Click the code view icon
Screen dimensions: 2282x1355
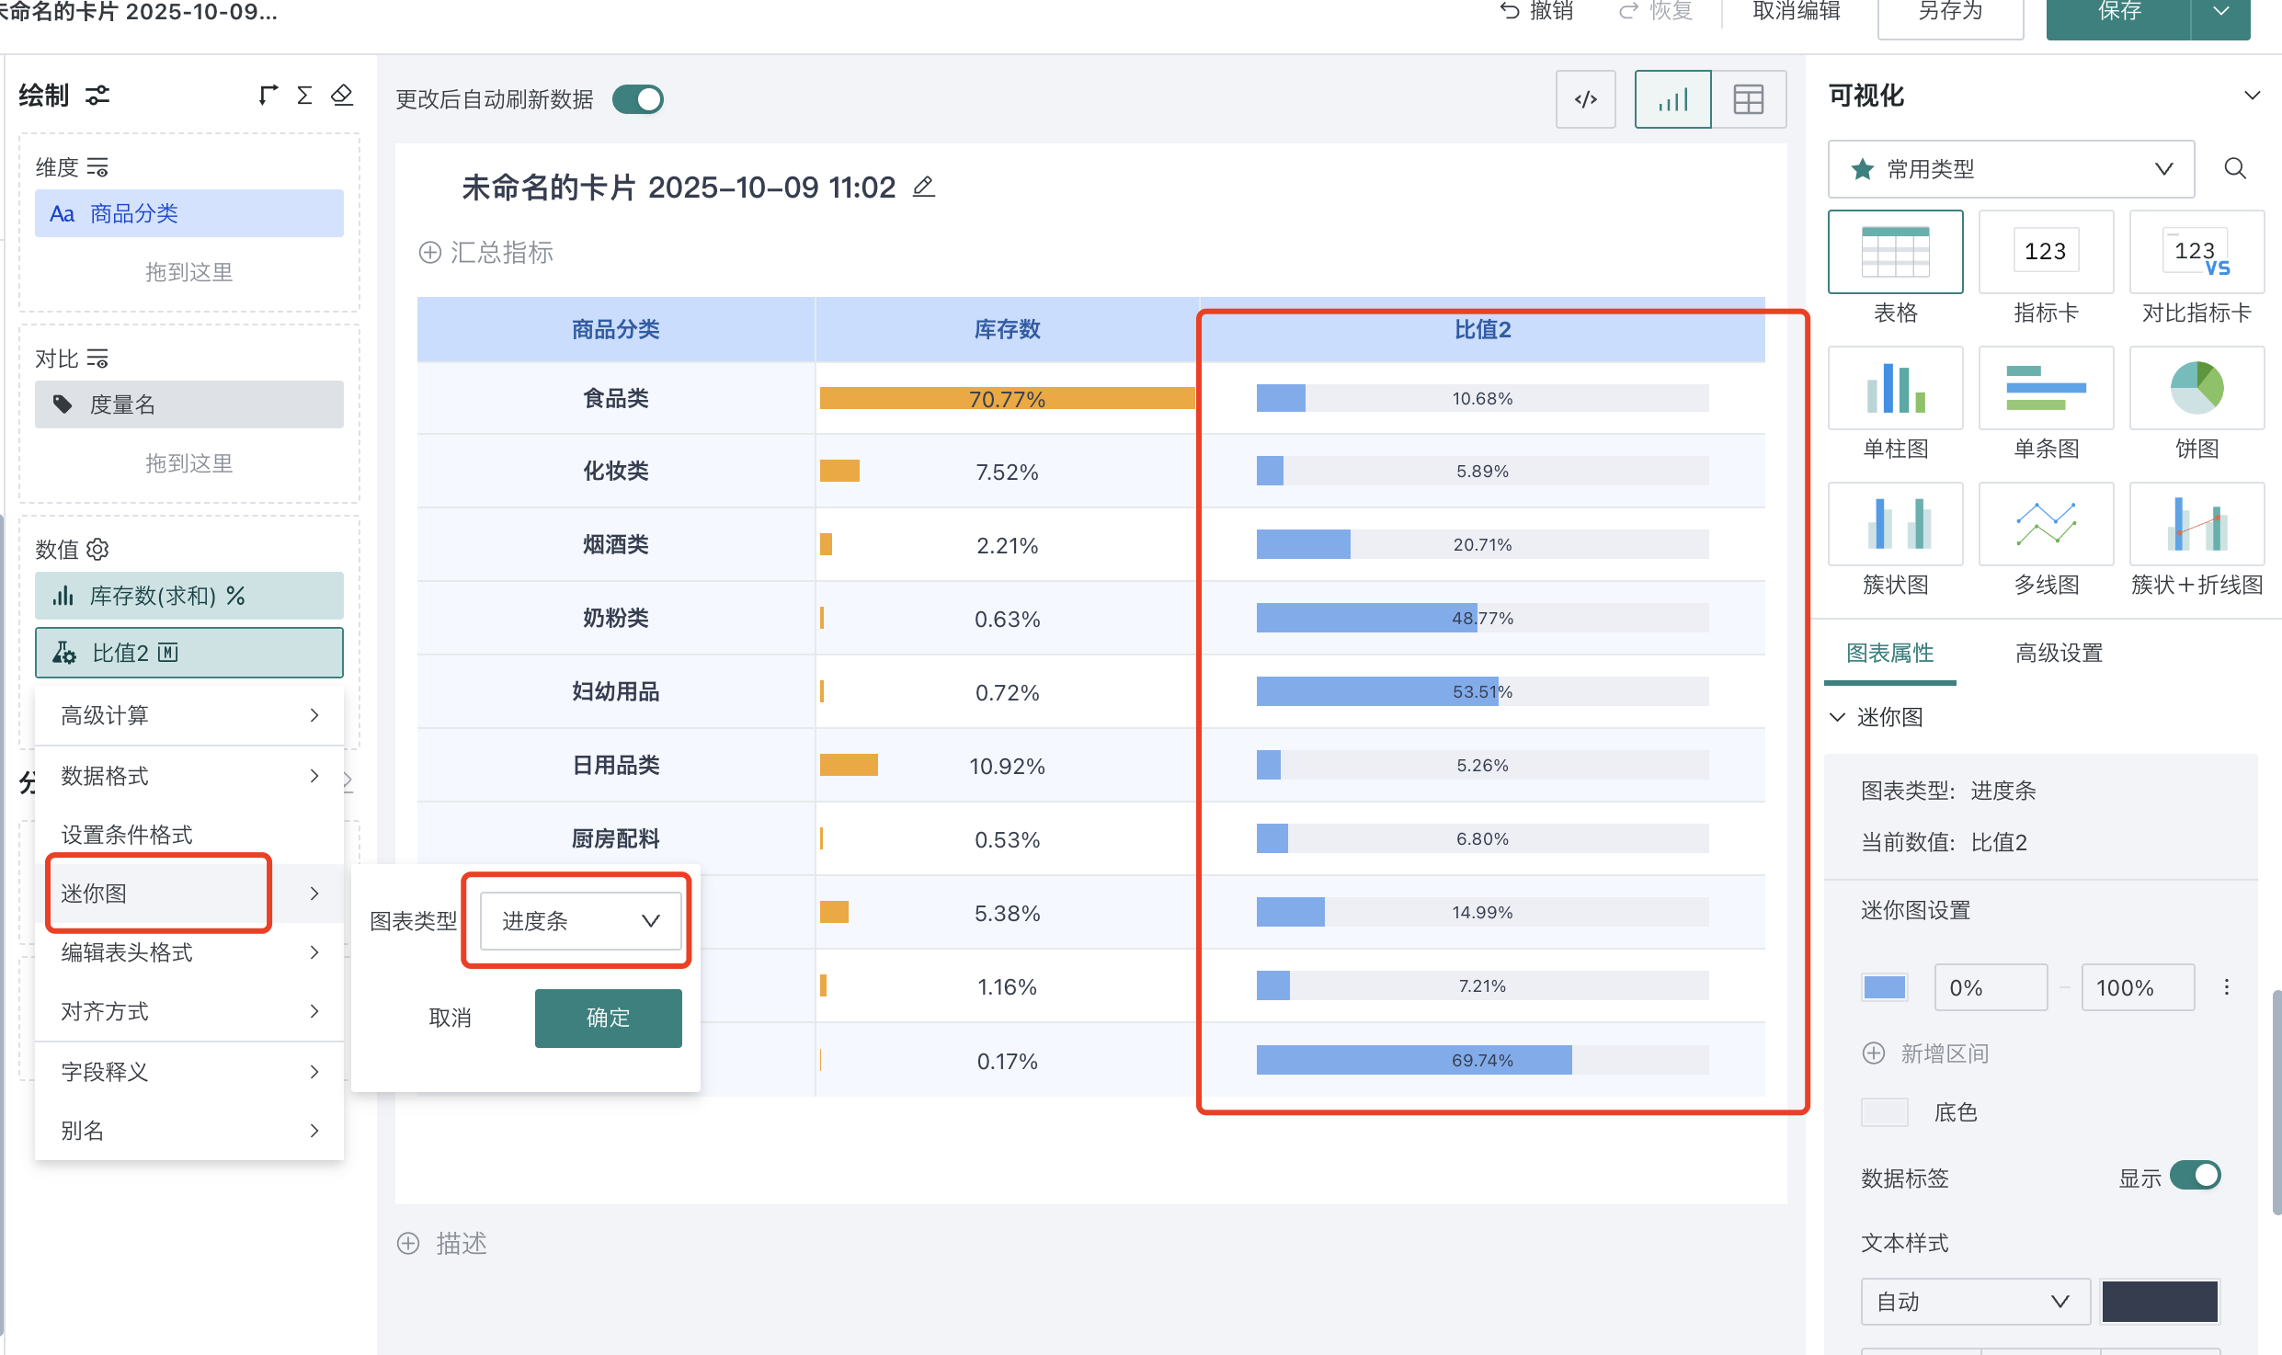[x=1585, y=99]
